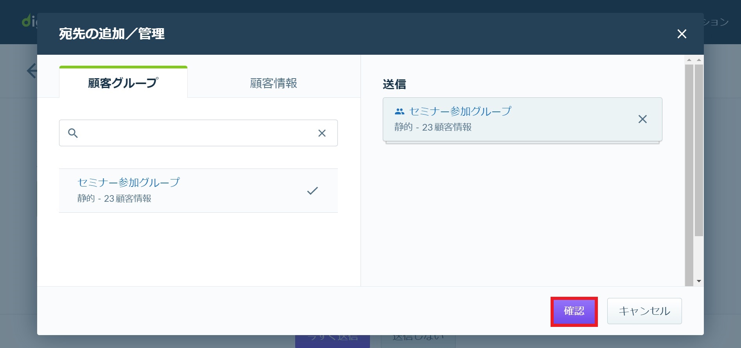The height and width of the screenshot is (348, 741).
Task: Click the back arrow behind the dialog
Action: [x=32, y=71]
